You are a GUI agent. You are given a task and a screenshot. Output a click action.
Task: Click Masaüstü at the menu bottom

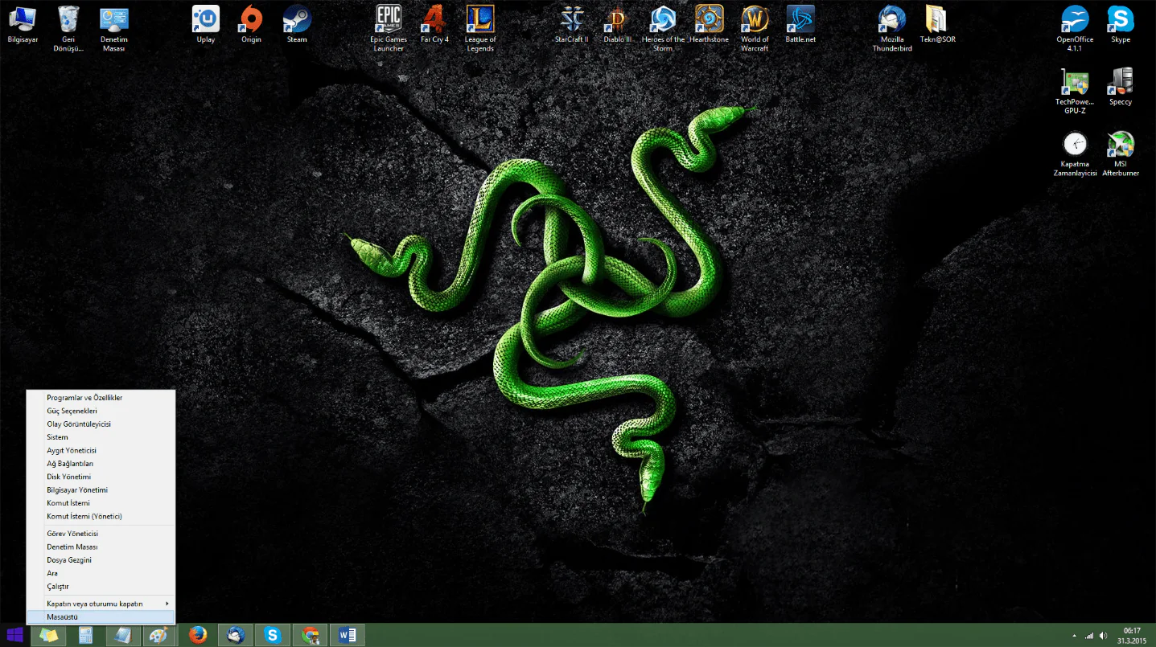click(x=63, y=617)
